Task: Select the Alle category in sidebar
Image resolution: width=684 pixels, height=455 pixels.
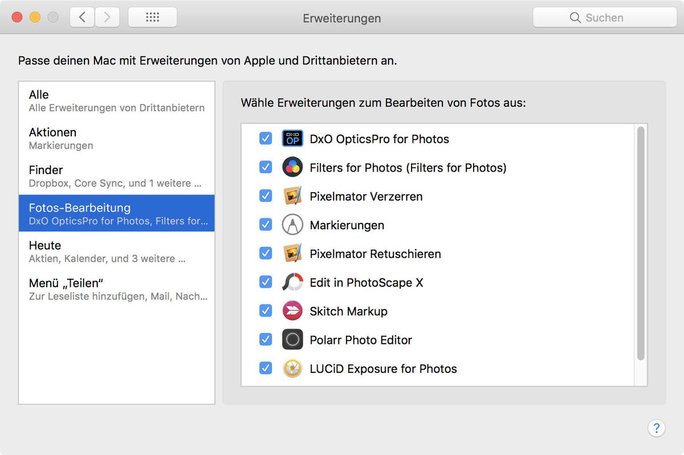Action: (x=117, y=100)
